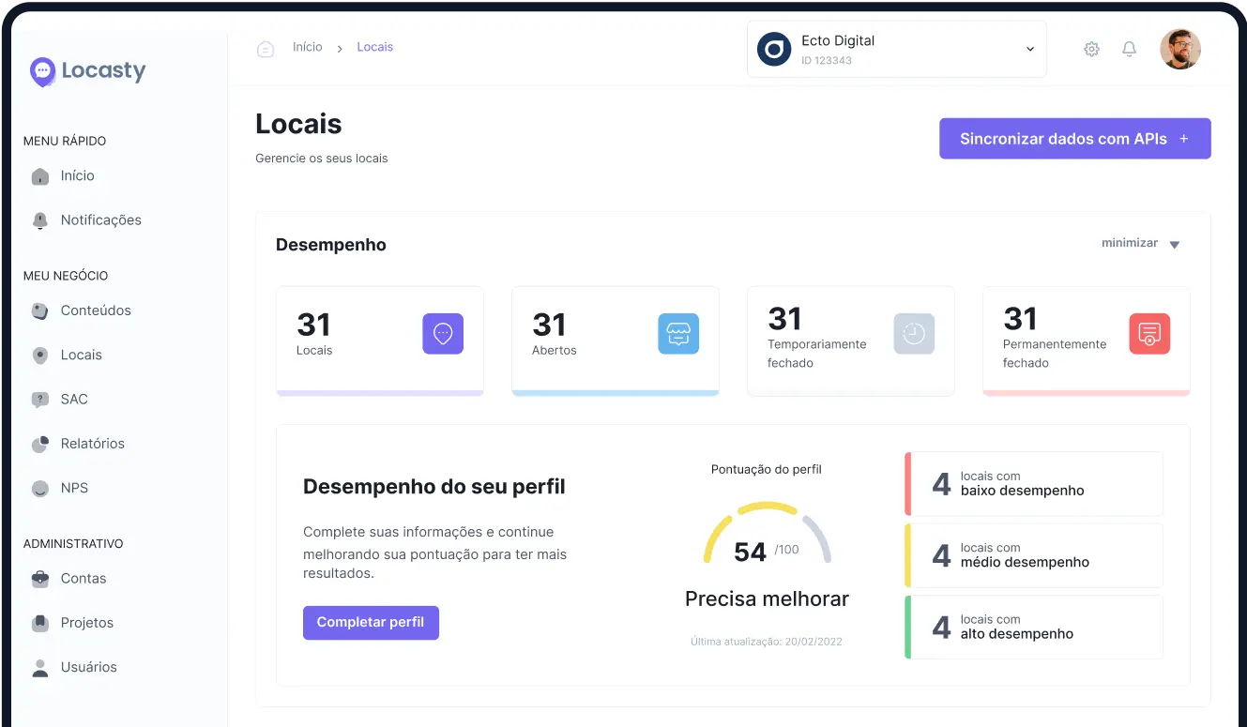Select Relatórios in the sidebar menu

[x=92, y=444]
